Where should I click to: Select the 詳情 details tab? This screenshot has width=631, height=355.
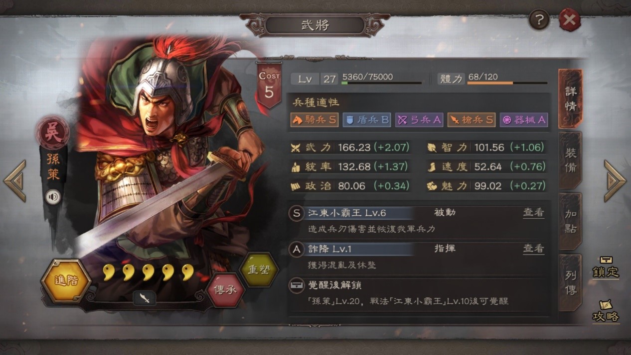570,99
